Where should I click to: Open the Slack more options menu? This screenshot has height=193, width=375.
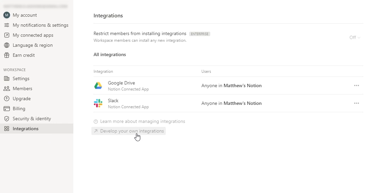357,103
